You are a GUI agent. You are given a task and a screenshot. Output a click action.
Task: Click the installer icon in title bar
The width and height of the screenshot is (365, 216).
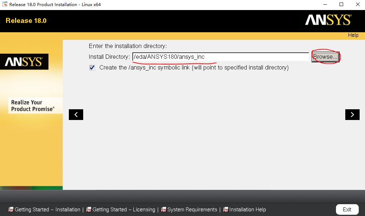[5, 4]
